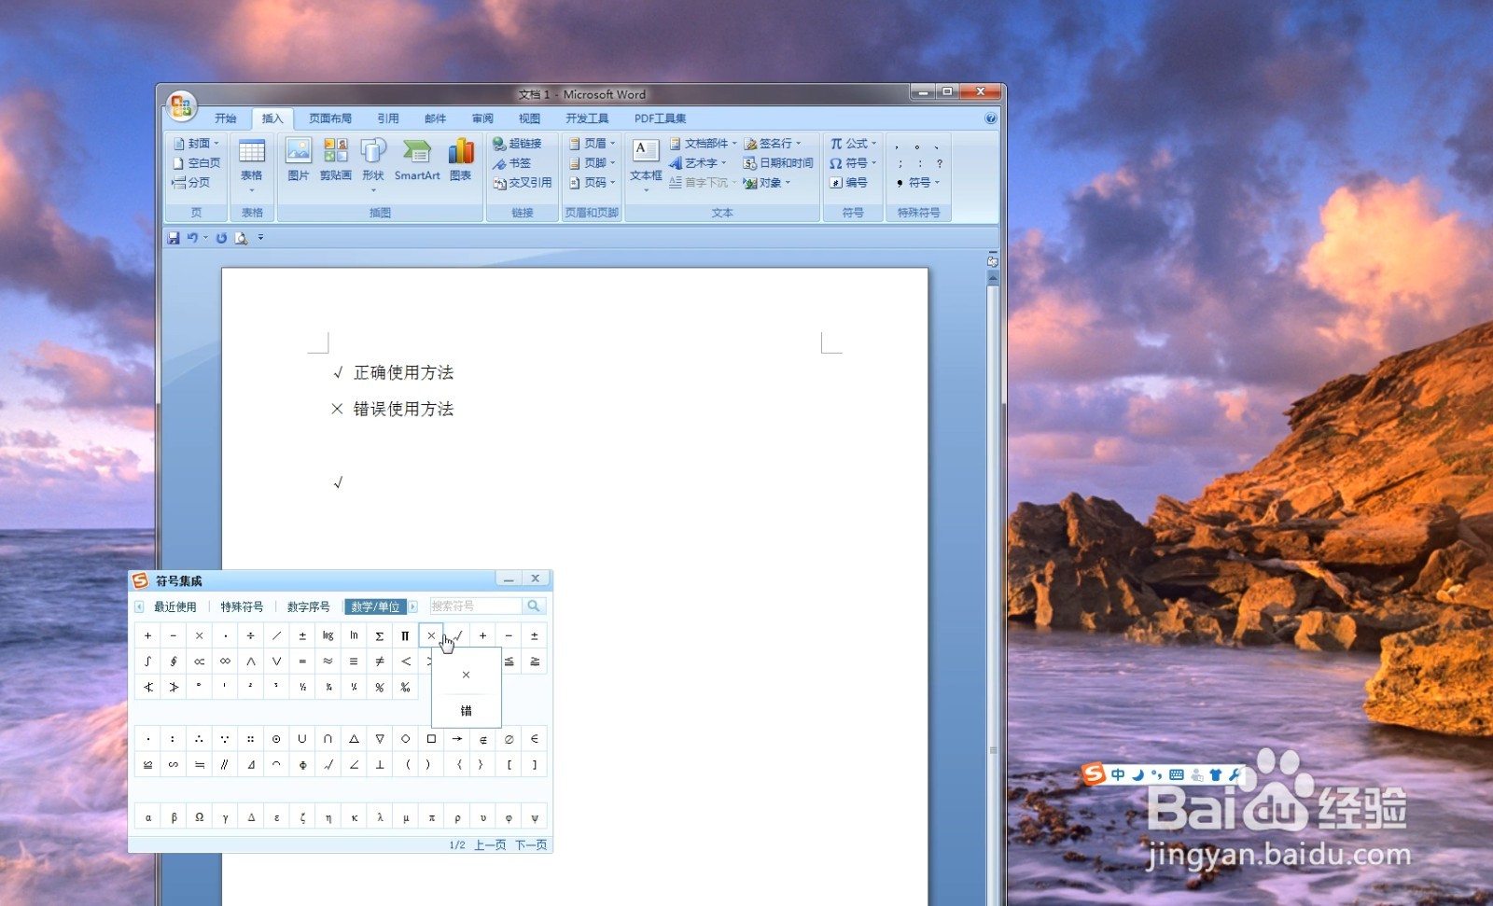Select the × symbol in the symbol panel

pos(431,635)
